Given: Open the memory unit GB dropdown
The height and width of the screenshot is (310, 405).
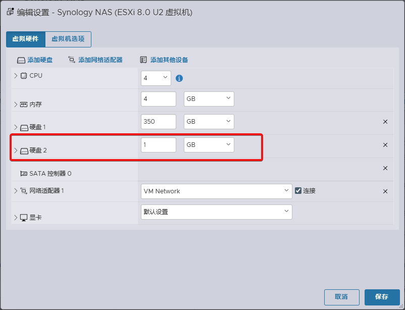Looking at the screenshot, I should click(209, 98).
